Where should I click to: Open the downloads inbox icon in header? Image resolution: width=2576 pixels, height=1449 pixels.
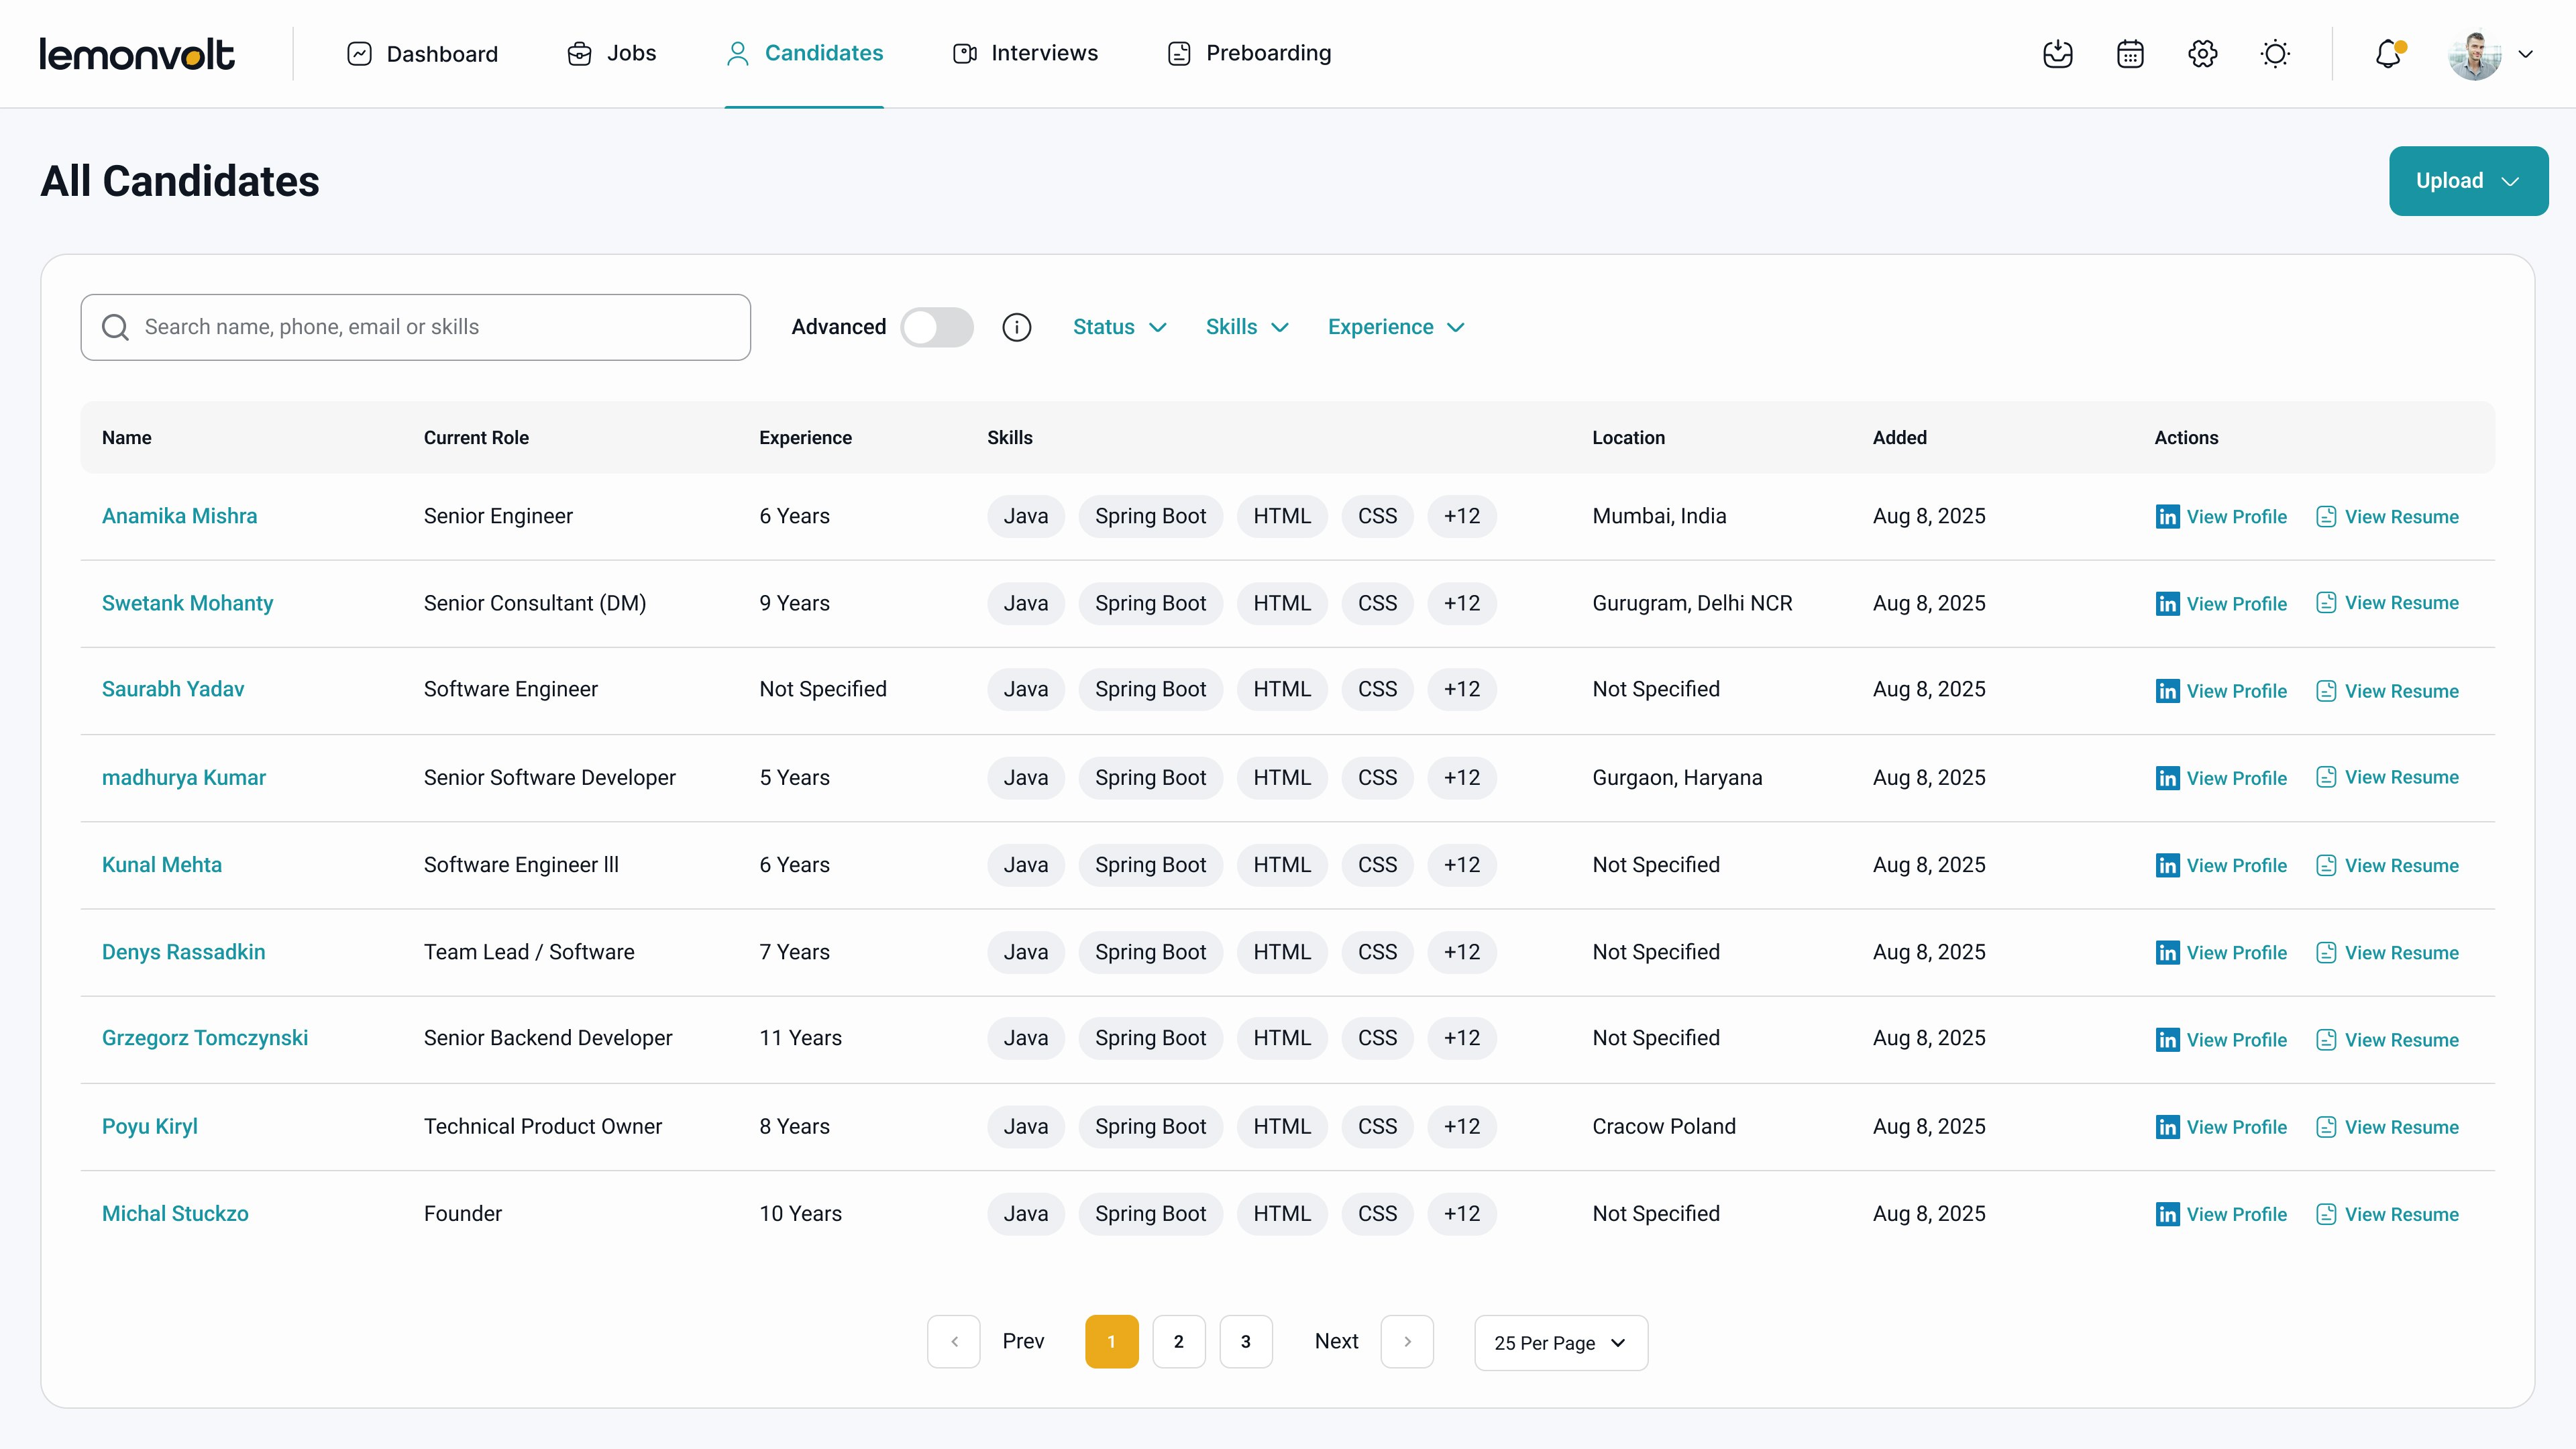tap(2058, 54)
